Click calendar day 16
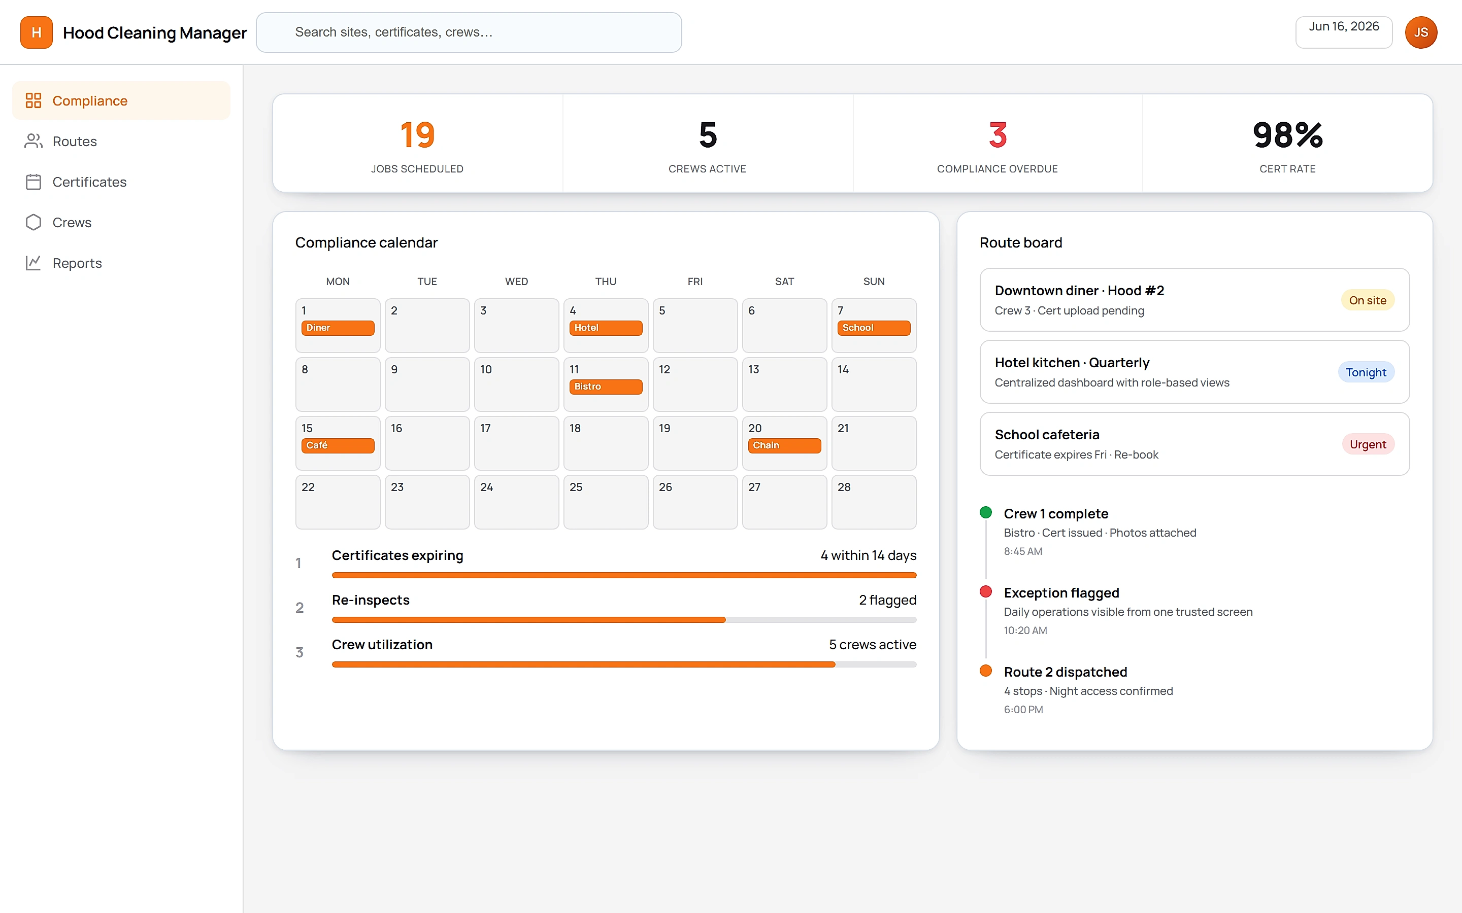The height and width of the screenshot is (913, 1462). 427,443
